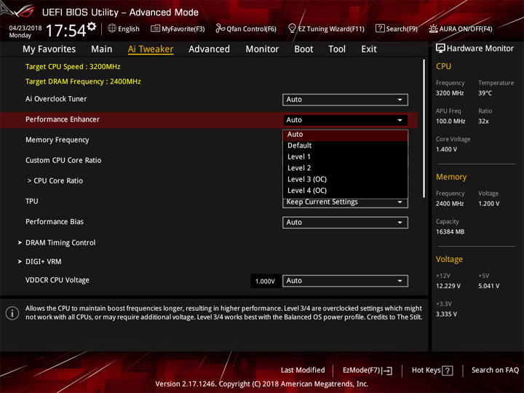This screenshot has width=524, height=393.
Task: Click the APU Freq 100.0 MHz value
Action: 450,122
